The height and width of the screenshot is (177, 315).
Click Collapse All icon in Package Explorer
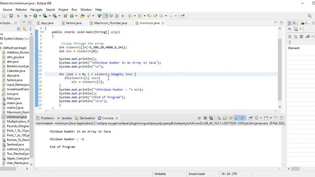coord(19,29)
